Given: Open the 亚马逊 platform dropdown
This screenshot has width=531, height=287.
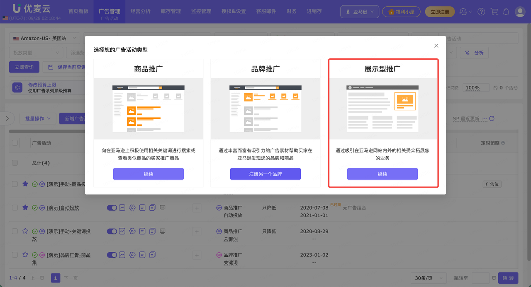Looking at the screenshot, I should (360, 12).
